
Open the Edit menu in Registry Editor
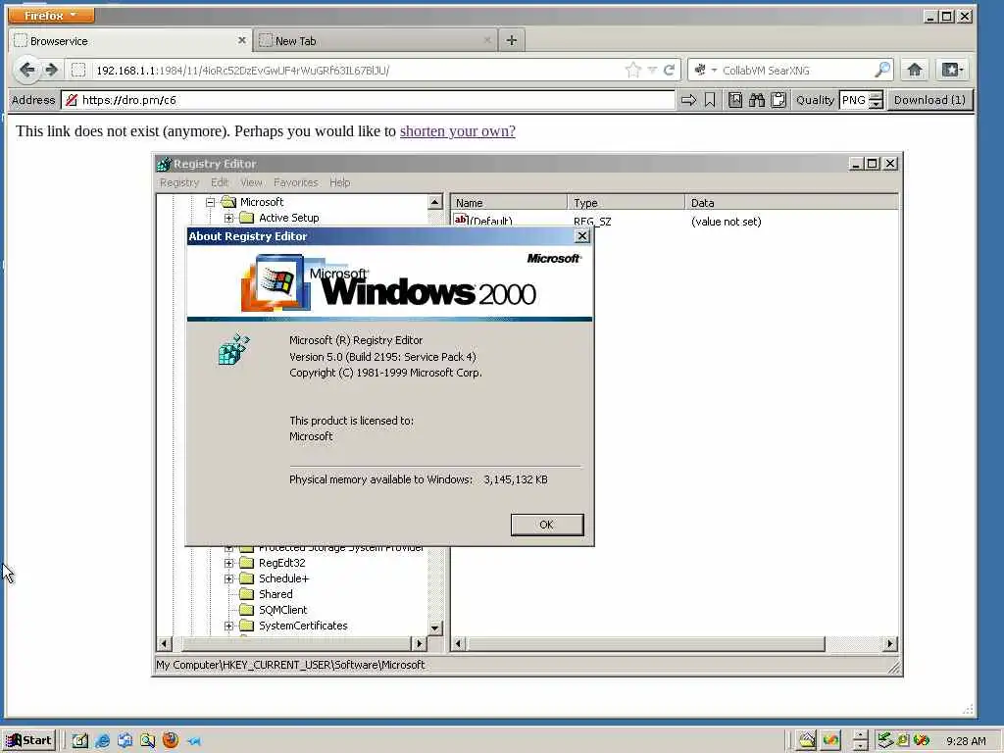[220, 182]
